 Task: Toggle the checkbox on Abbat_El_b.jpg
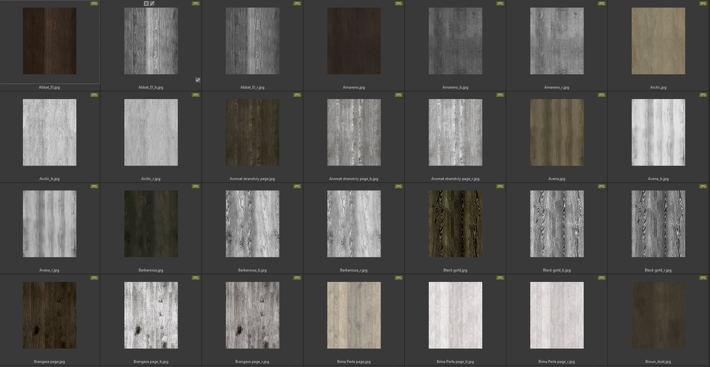[x=198, y=80]
